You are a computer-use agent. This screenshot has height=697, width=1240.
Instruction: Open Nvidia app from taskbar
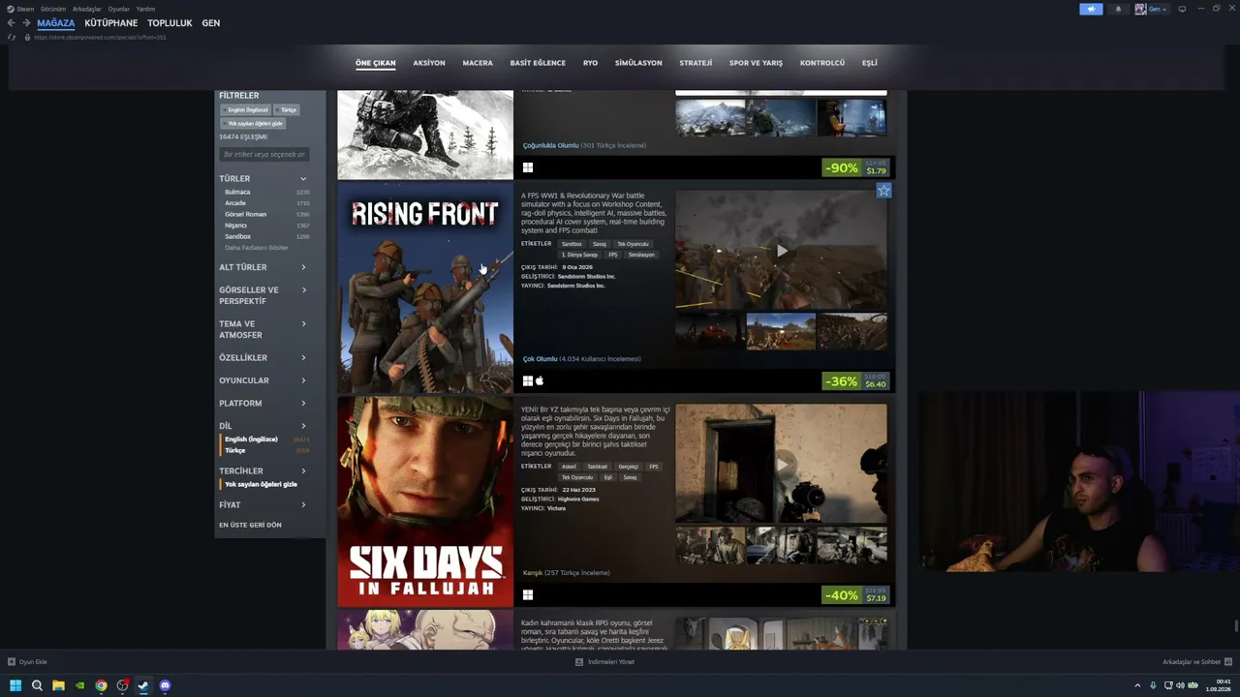coord(79,685)
